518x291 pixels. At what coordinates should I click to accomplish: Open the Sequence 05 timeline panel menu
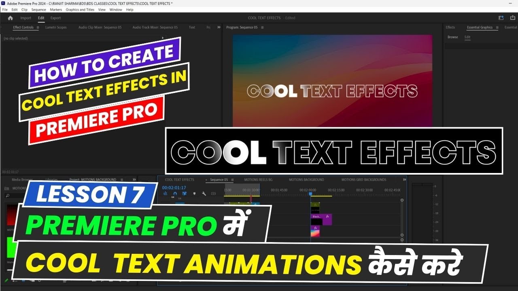[x=233, y=180]
